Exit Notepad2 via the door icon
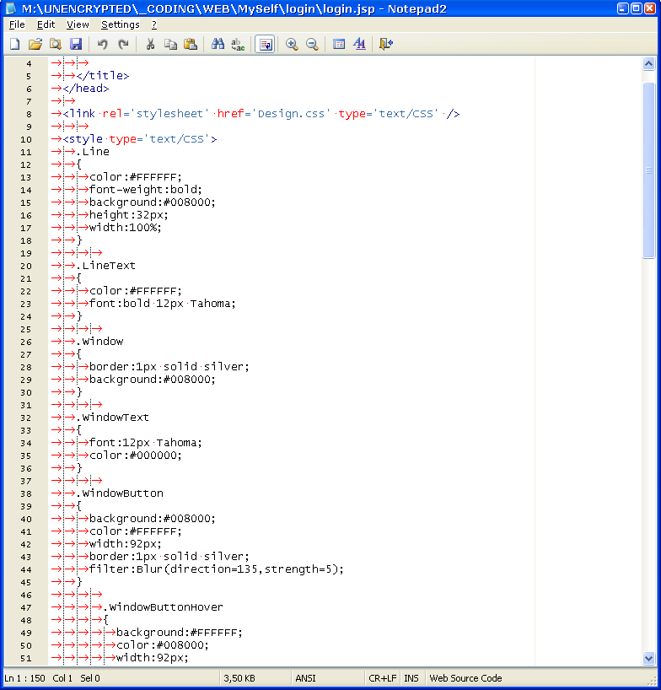 click(x=385, y=44)
